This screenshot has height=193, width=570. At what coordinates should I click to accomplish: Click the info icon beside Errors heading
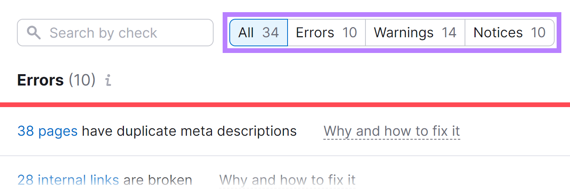(108, 80)
